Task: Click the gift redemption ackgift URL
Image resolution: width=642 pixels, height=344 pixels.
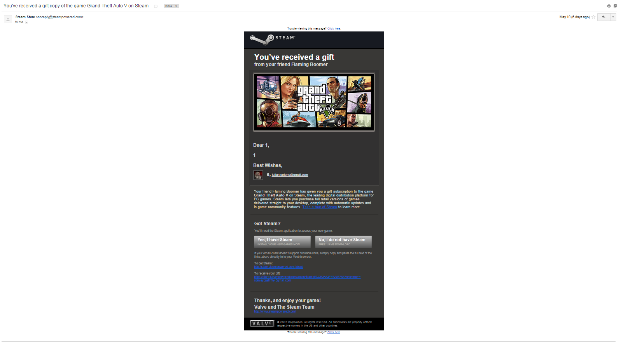Action: (307, 277)
